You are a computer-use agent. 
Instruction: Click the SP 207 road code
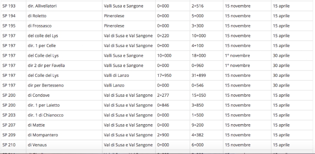pyautogui.click(x=9, y=125)
